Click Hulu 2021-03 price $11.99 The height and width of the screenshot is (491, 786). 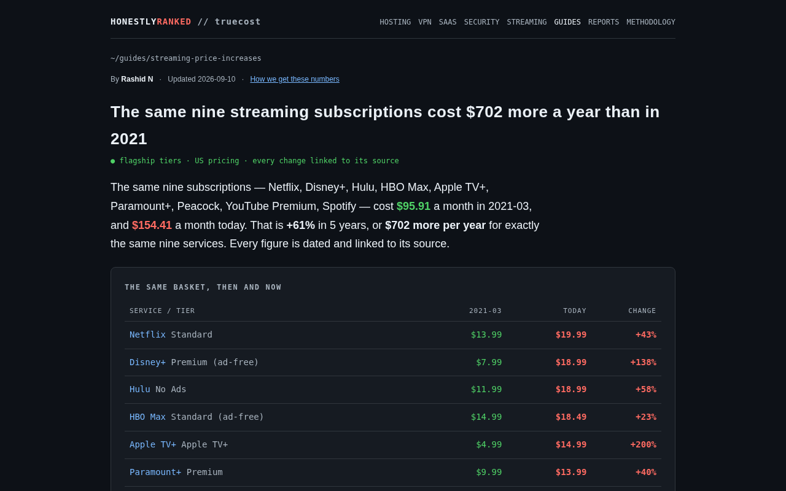[x=486, y=389]
